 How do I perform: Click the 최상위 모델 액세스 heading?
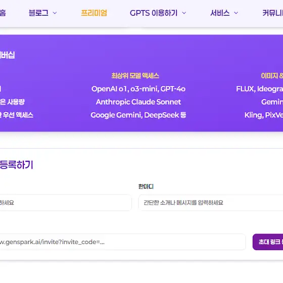pyautogui.click(x=135, y=76)
